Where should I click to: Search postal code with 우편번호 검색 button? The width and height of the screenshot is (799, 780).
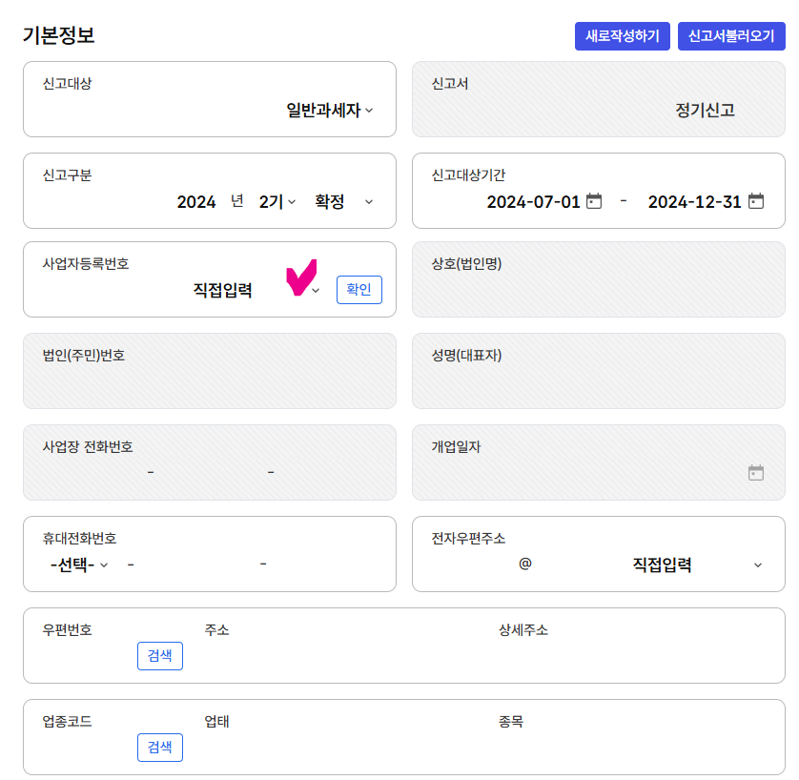point(160,656)
